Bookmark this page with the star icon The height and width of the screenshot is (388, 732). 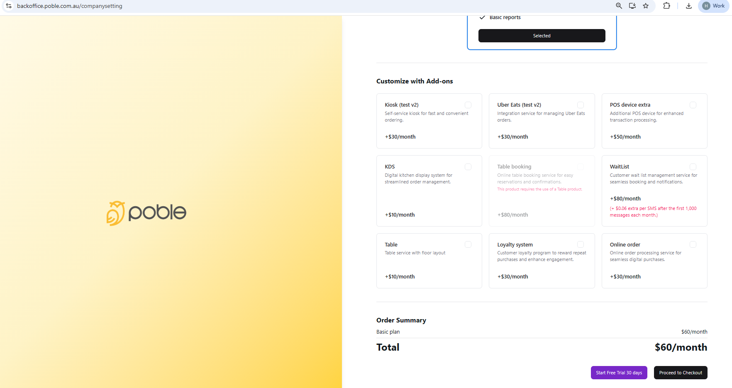click(x=646, y=6)
